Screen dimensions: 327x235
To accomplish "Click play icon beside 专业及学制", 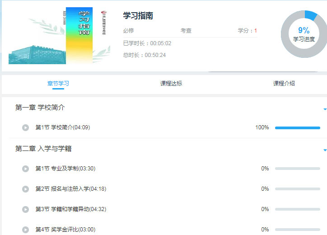I will [26, 169].
